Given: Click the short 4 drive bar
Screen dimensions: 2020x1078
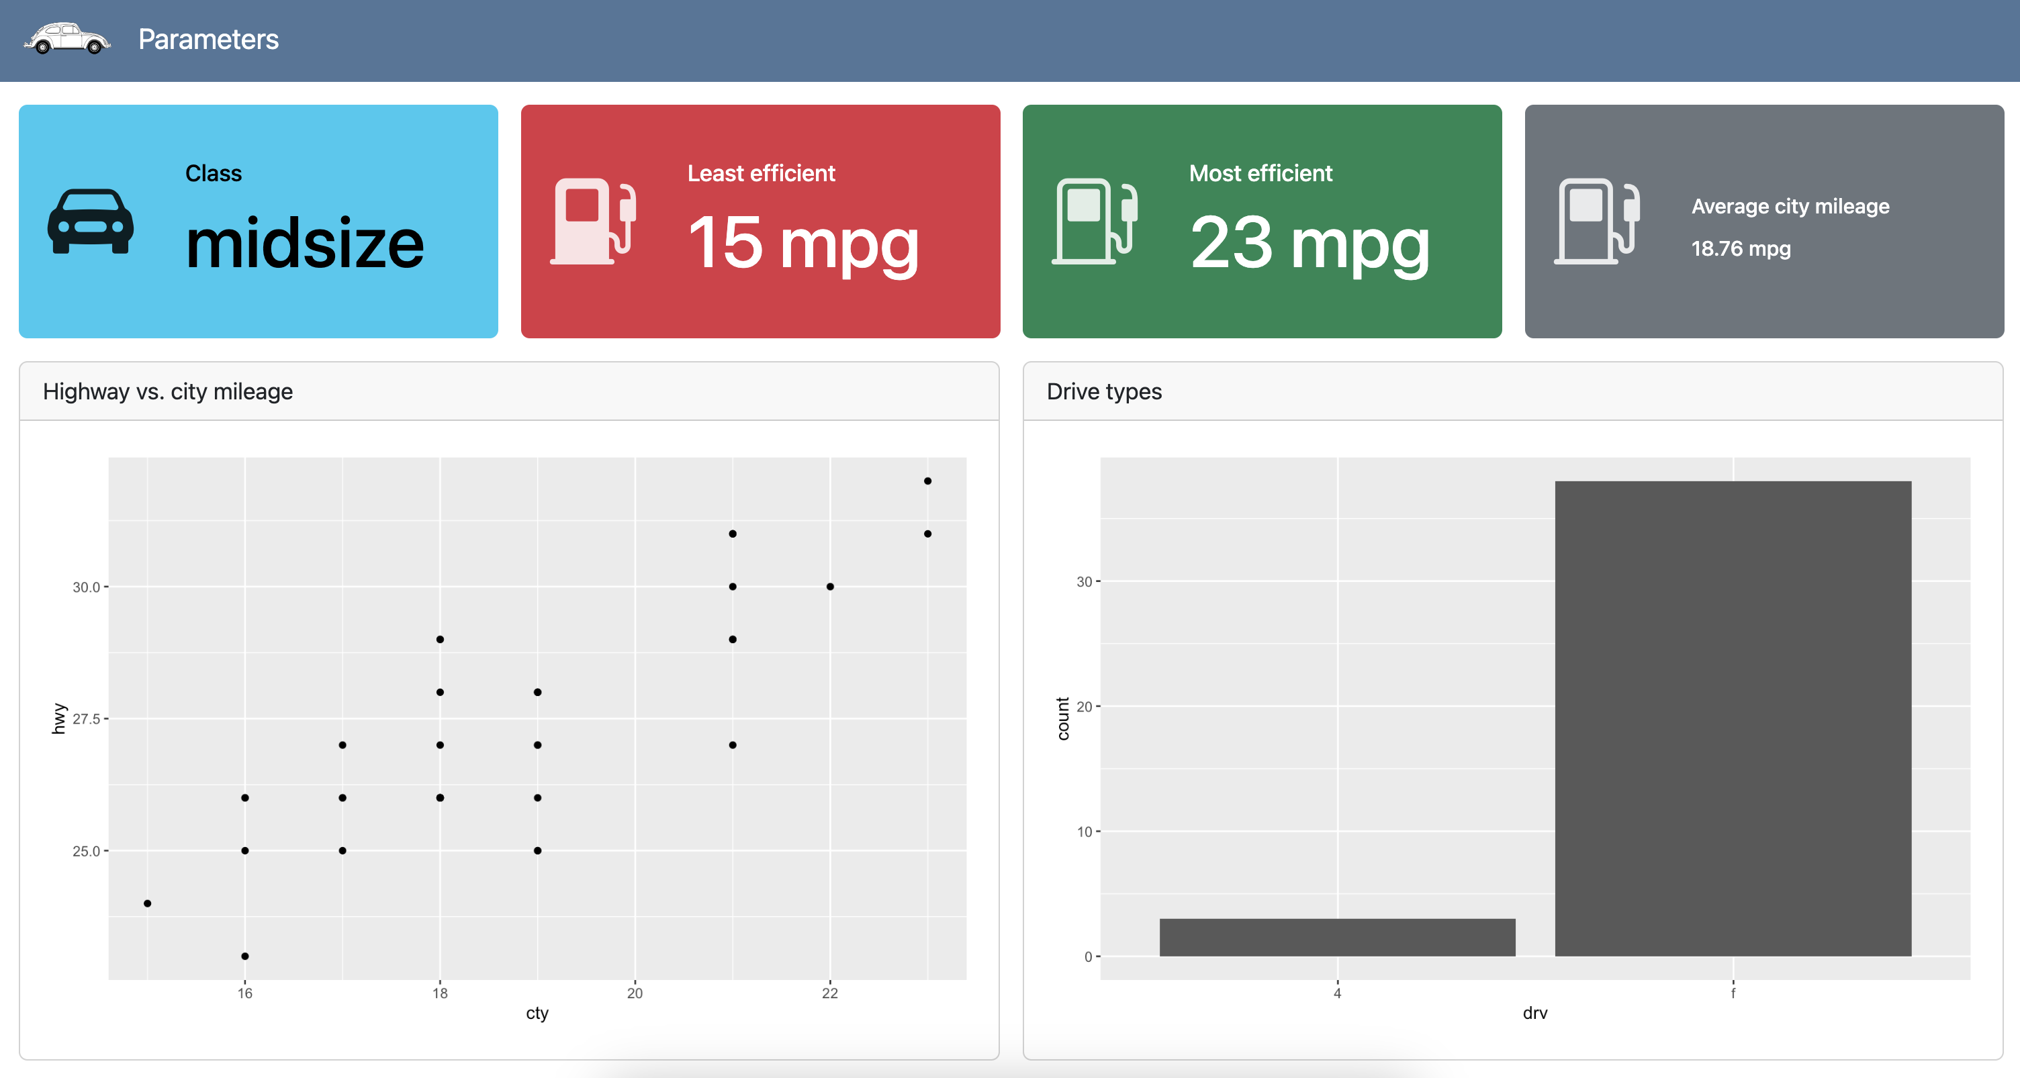Looking at the screenshot, I should [x=1337, y=937].
